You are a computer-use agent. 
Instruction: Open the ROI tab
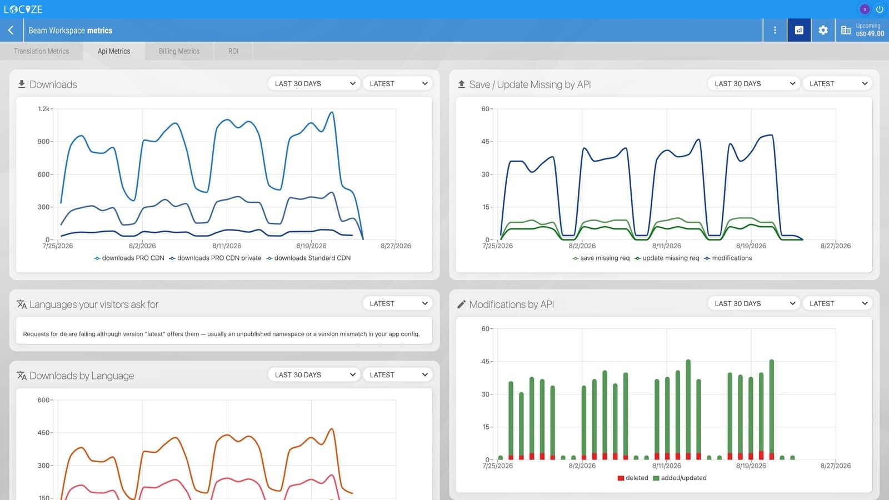[233, 51]
